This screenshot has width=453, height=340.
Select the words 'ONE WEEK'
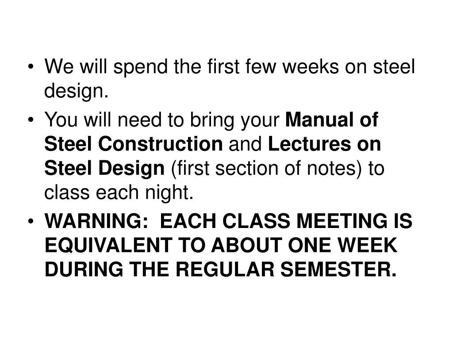click(x=343, y=245)
